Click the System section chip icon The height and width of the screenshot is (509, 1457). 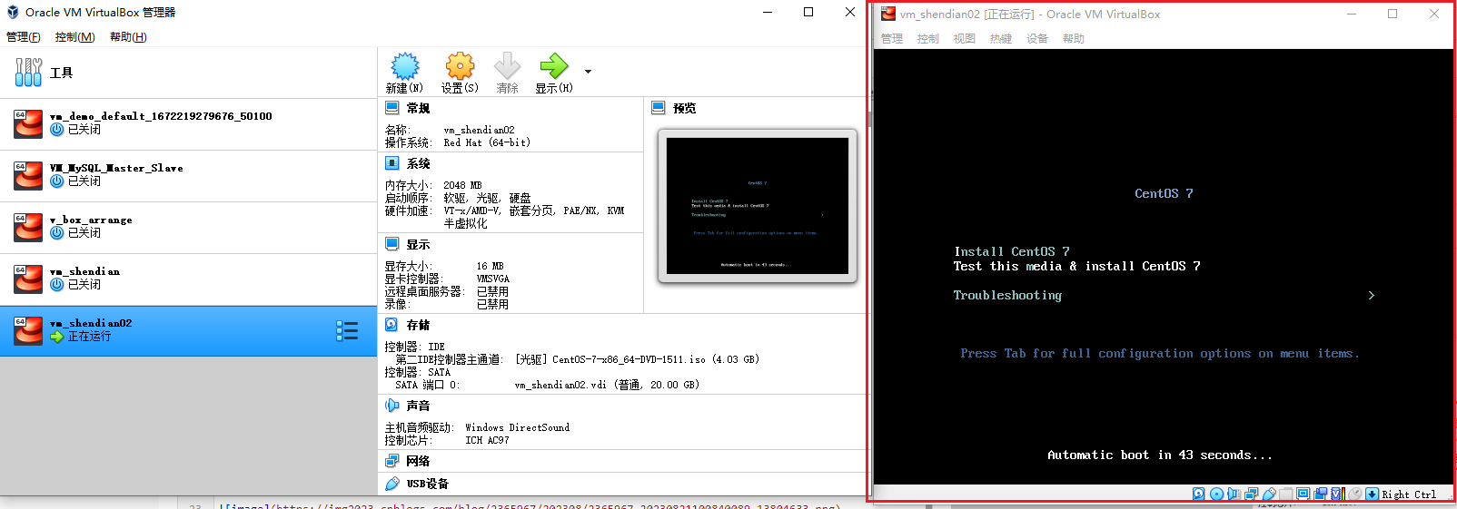pos(392,163)
